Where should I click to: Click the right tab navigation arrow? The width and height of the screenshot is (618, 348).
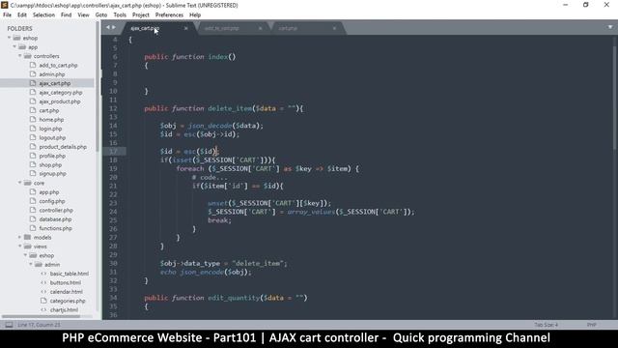(114, 28)
